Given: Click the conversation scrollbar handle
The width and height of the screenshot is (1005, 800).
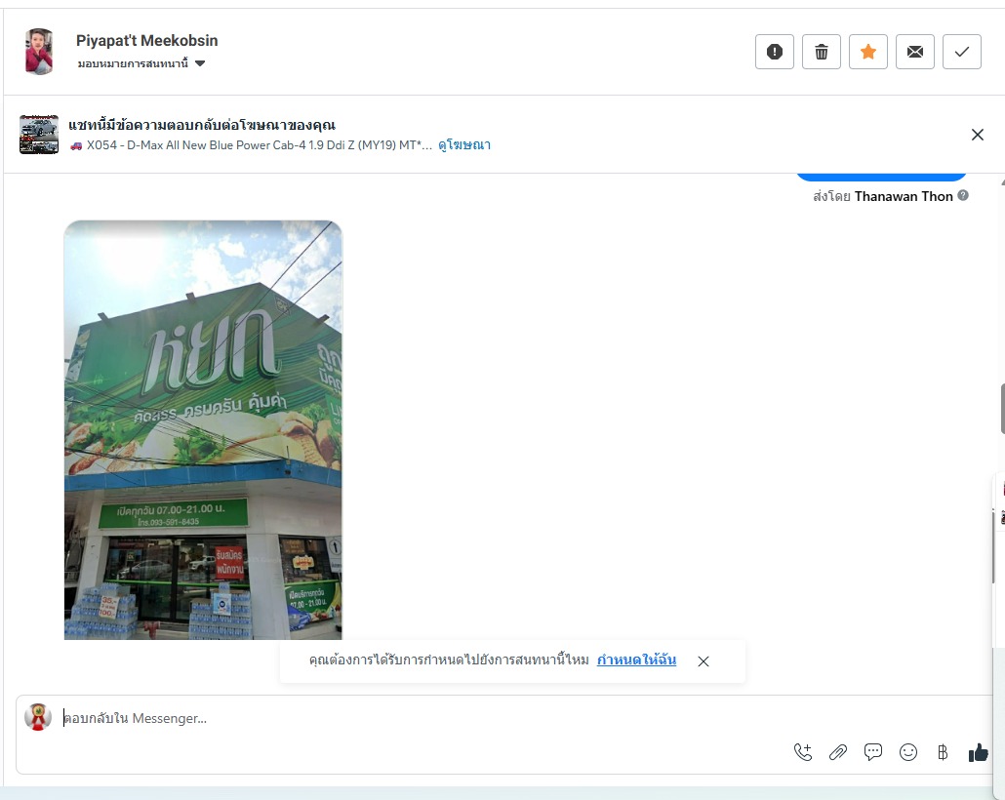Looking at the screenshot, I should click(x=1002, y=409).
